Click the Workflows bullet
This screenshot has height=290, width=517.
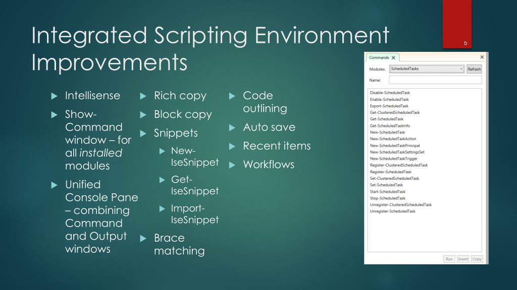pos(269,165)
